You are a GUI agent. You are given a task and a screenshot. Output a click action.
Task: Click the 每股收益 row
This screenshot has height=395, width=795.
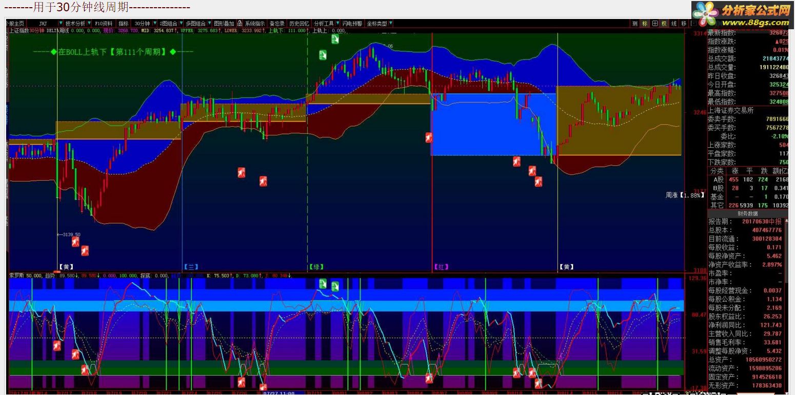746,248
